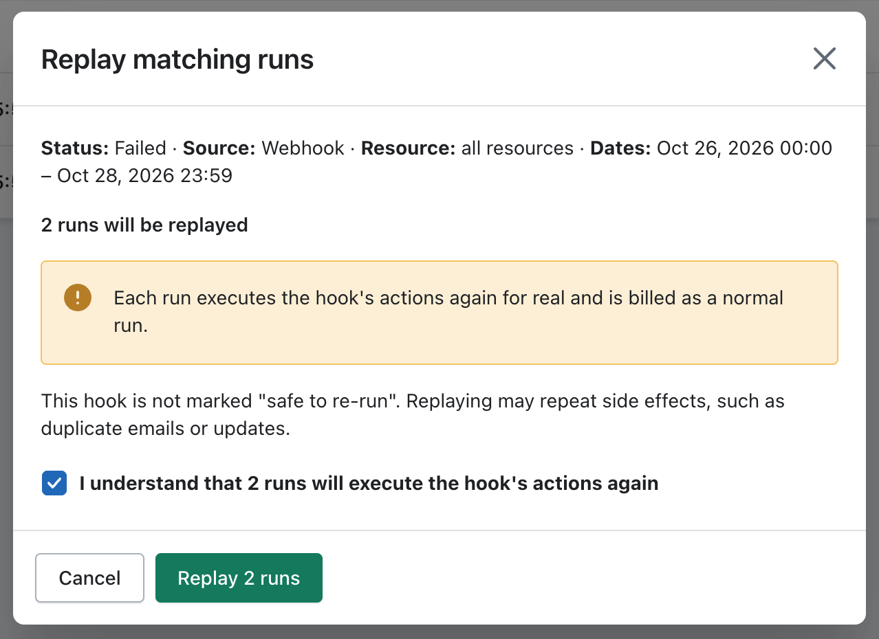Click the warning text about billed runs
The height and width of the screenshot is (639, 879).
pyautogui.click(x=448, y=311)
